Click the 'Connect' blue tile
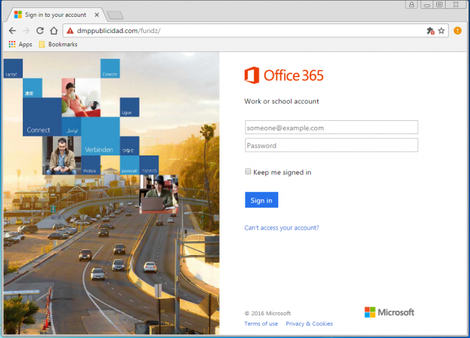470x338 pixels. 42,117
